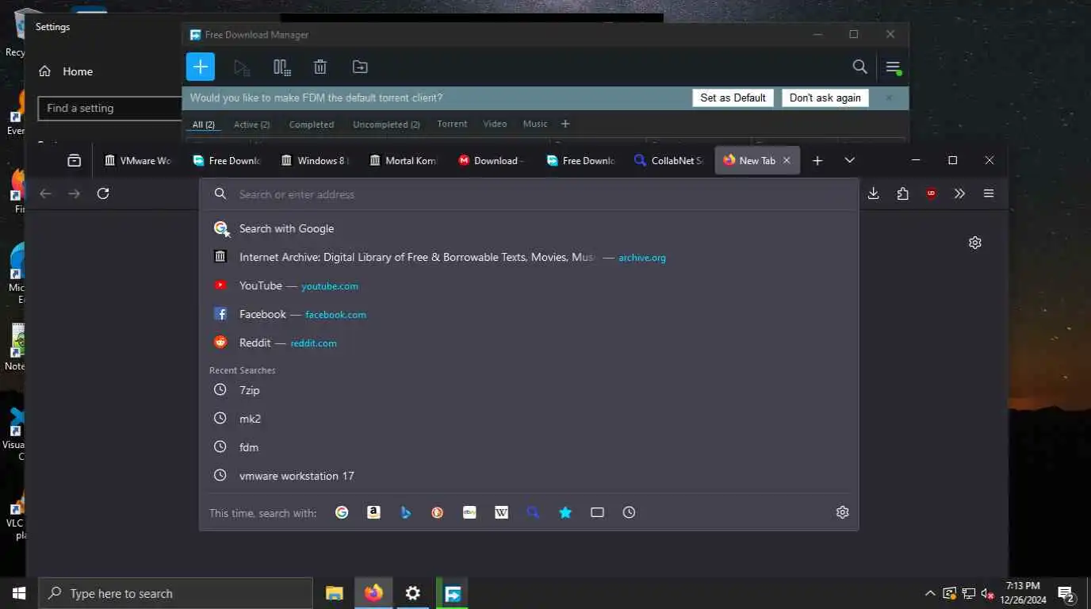Open Firefox downloads panel
Image resolution: width=1091 pixels, height=609 pixels.
point(873,193)
